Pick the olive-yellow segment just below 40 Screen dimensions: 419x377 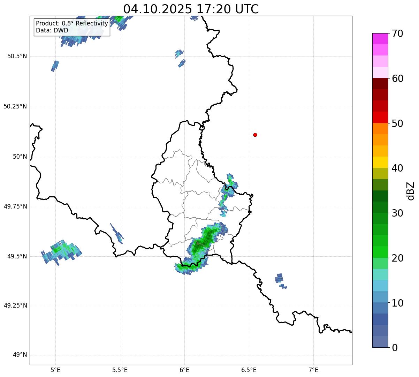[380, 173]
